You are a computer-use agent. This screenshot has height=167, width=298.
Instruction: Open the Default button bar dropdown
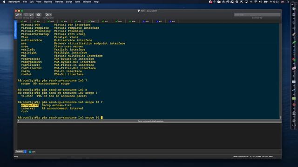20,152
